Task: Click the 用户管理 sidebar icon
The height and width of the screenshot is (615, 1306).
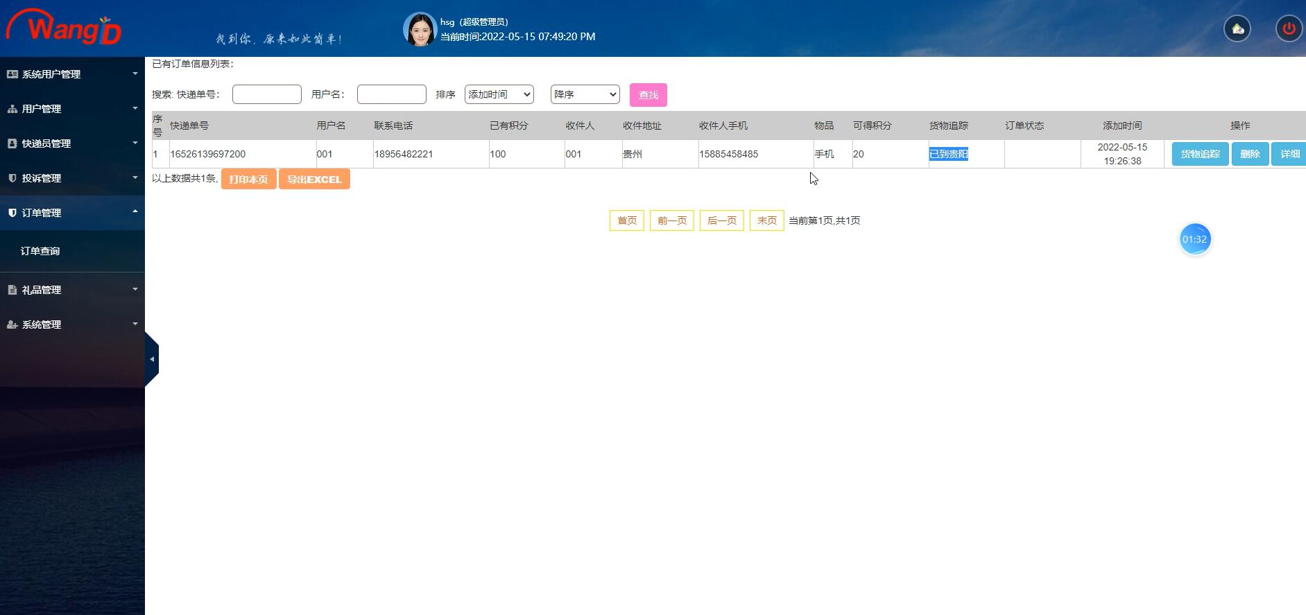Action: click(x=12, y=109)
